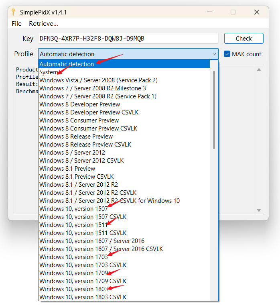Select Windows 10, version 1507

pyautogui.click(x=124, y=208)
